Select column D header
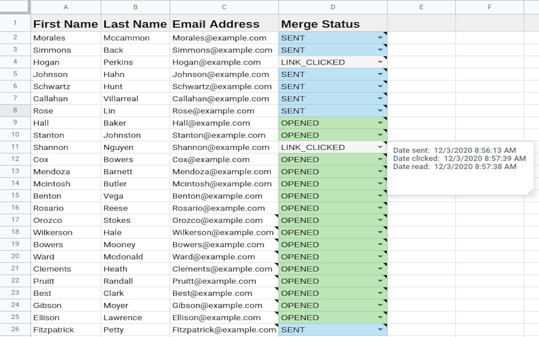This screenshot has width=539, height=337. tap(333, 7)
